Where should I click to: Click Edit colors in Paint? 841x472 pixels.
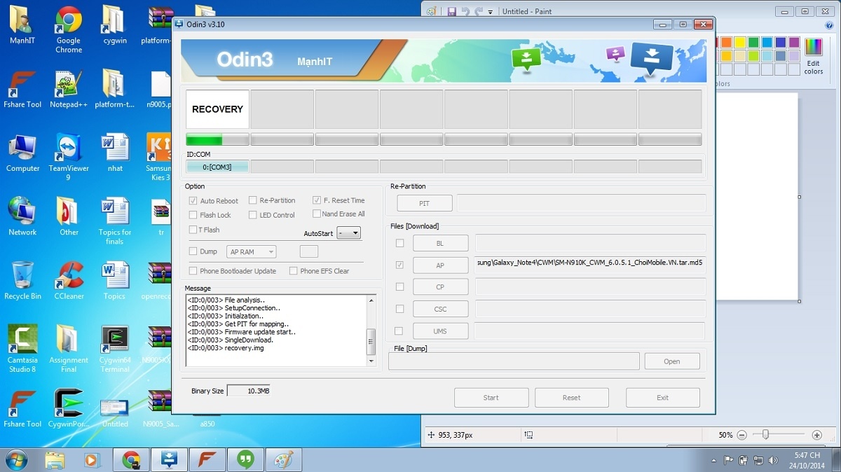(814, 57)
